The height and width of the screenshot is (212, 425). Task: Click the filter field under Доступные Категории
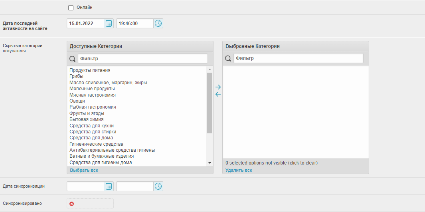[x=142, y=59]
